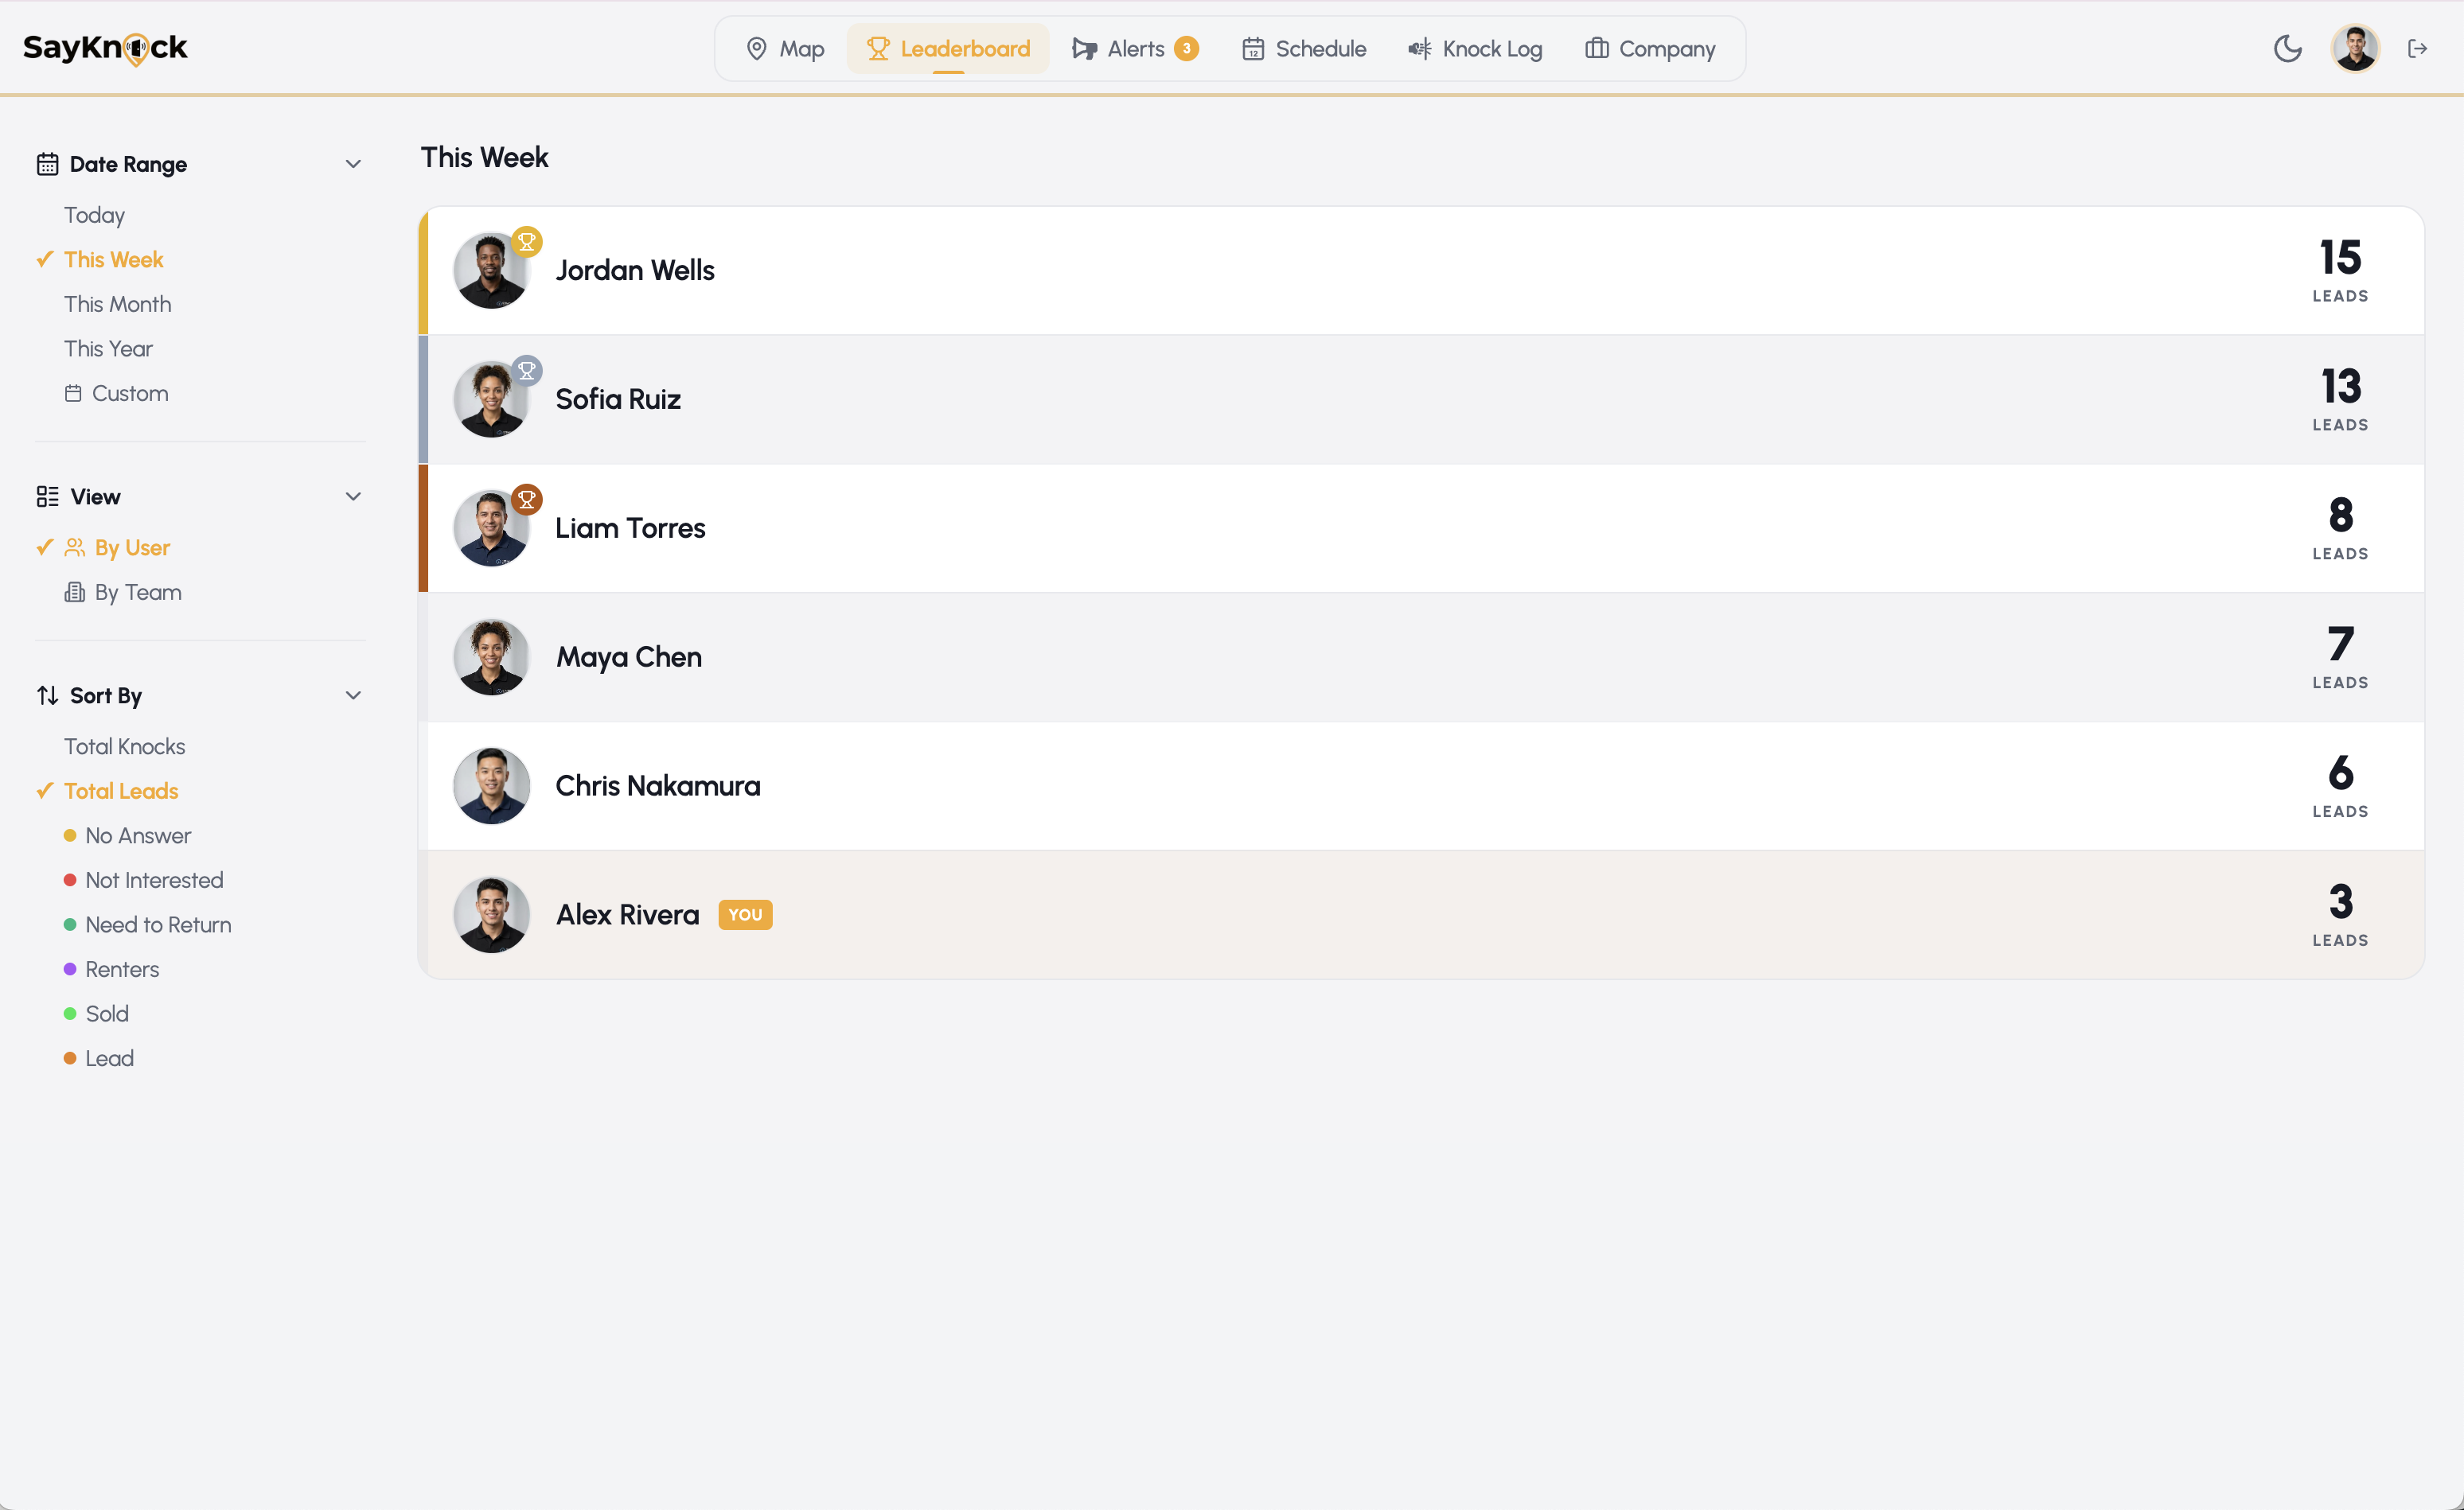Select the This Year date range
Image resolution: width=2464 pixels, height=1510 pixels.
point(109,348)
